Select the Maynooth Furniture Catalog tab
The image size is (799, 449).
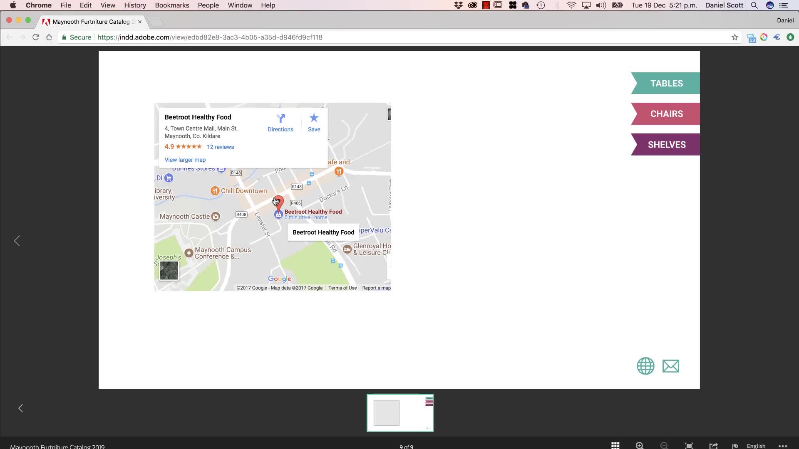tap(92, 22)
